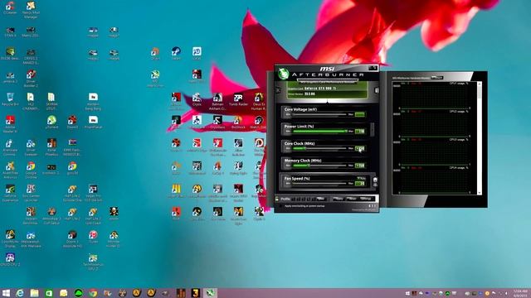The image size is (531, 298).
Task: Open the Afterburner information 'i' button
Action: coord(376,90)
